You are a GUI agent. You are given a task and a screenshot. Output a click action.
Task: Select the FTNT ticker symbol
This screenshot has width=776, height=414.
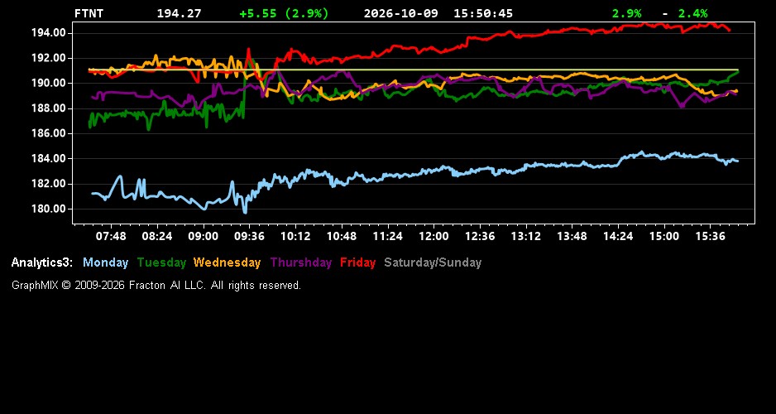[x=89, y=13]
